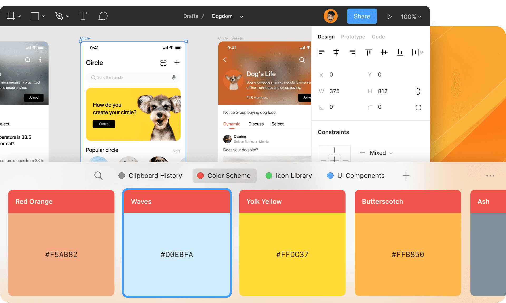Open the Icon Library tab
The width and height of the screenshot is (506, 303).
pyautogui.click(x=289, y=175)
